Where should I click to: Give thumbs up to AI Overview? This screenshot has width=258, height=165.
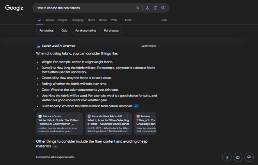(238, 157)
